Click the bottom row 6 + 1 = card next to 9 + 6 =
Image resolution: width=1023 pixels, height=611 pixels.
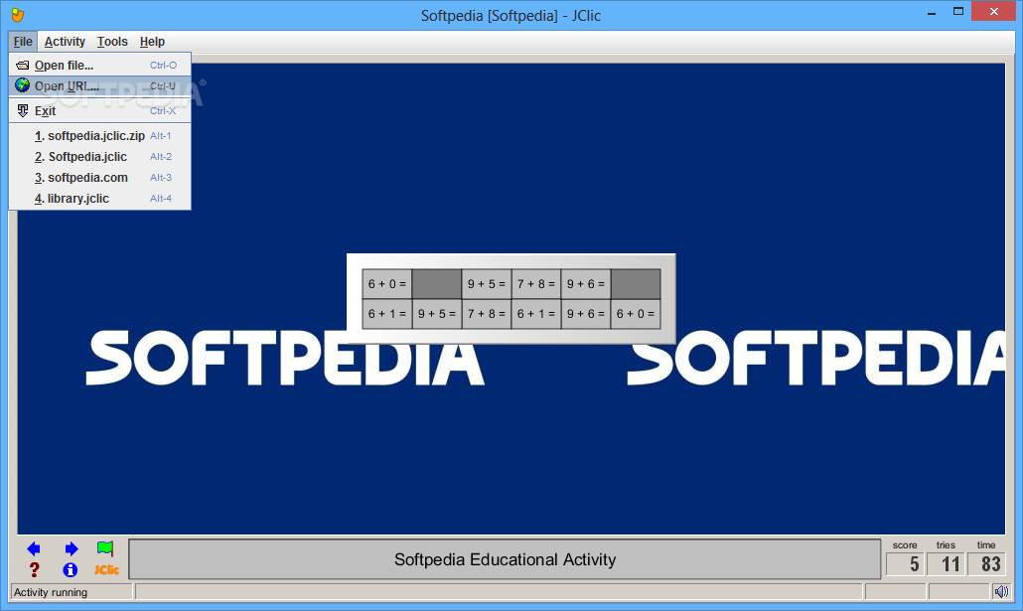(x=536, y=314)
